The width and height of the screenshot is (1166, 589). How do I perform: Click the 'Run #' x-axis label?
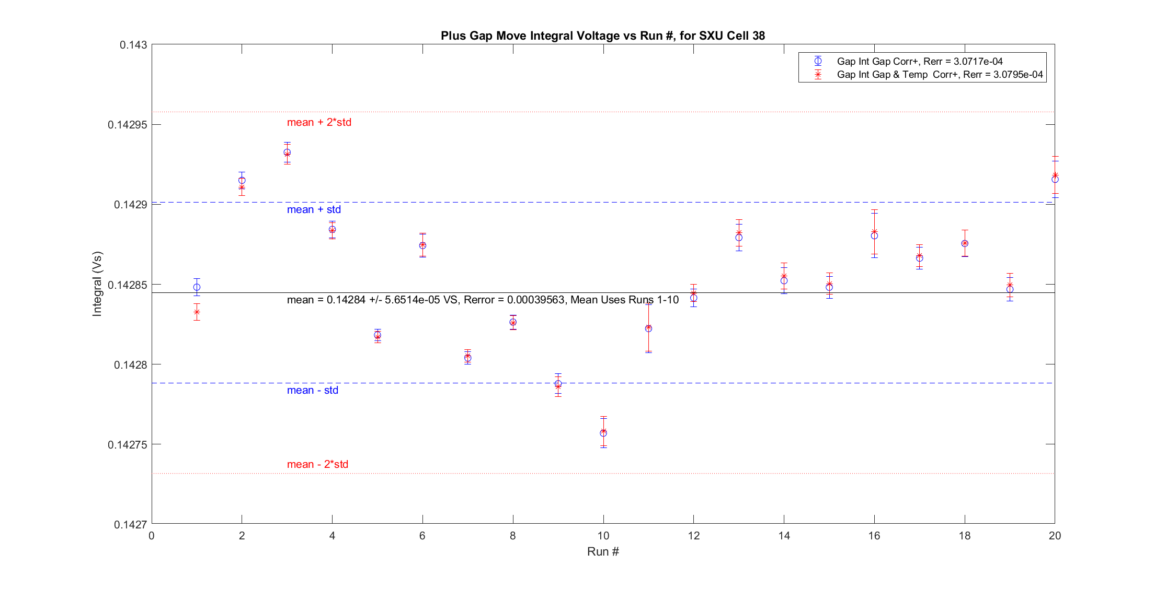click(x=602, y=551)
